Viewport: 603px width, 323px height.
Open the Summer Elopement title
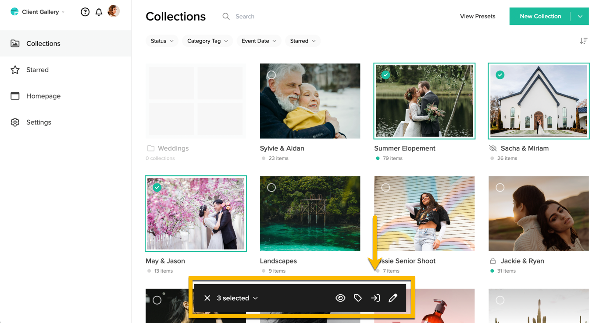[405, 148]
